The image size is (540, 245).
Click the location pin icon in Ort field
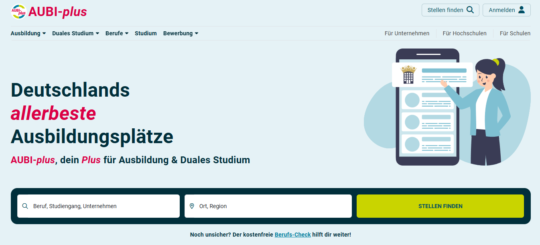pyautogui.click(x=192, y=206)
